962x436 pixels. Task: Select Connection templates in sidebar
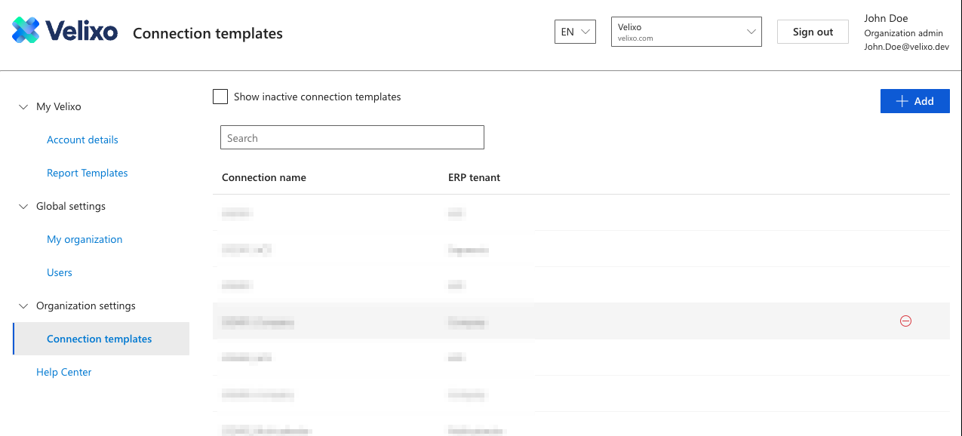tap(101, 339)
